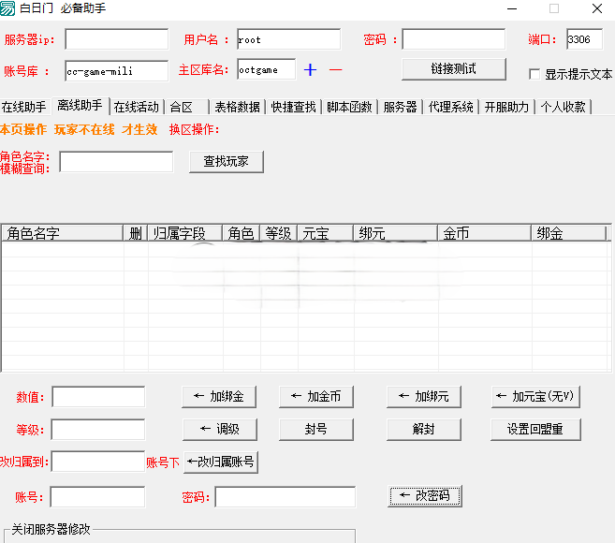Click the 删 column header
The height and width of the screenshot is (543, 615).
pos(136,233)
